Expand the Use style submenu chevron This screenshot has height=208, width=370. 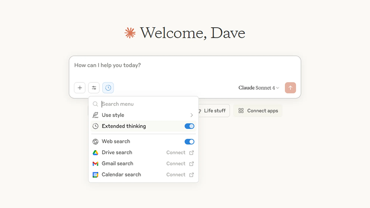191,115
